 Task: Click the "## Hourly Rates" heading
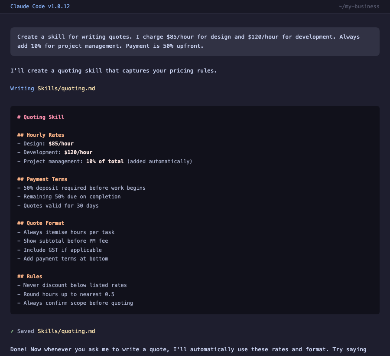[x=41, y=135]
